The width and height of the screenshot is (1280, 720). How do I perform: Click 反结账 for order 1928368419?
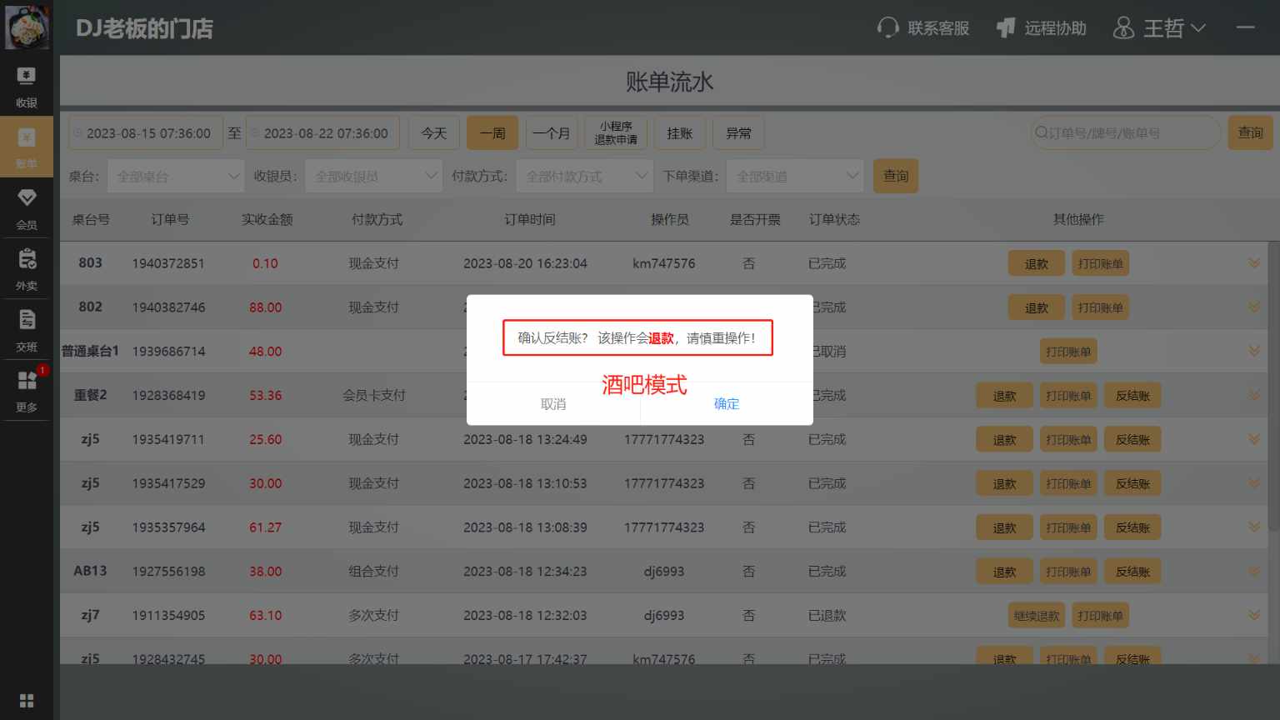(x=1132, y=396)
